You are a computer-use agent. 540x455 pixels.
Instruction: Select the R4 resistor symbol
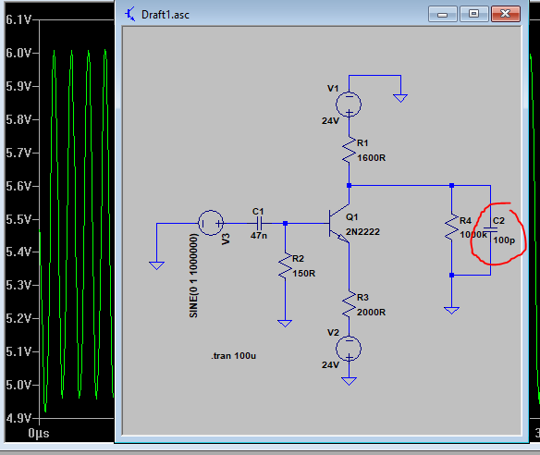tap(451, 227)
